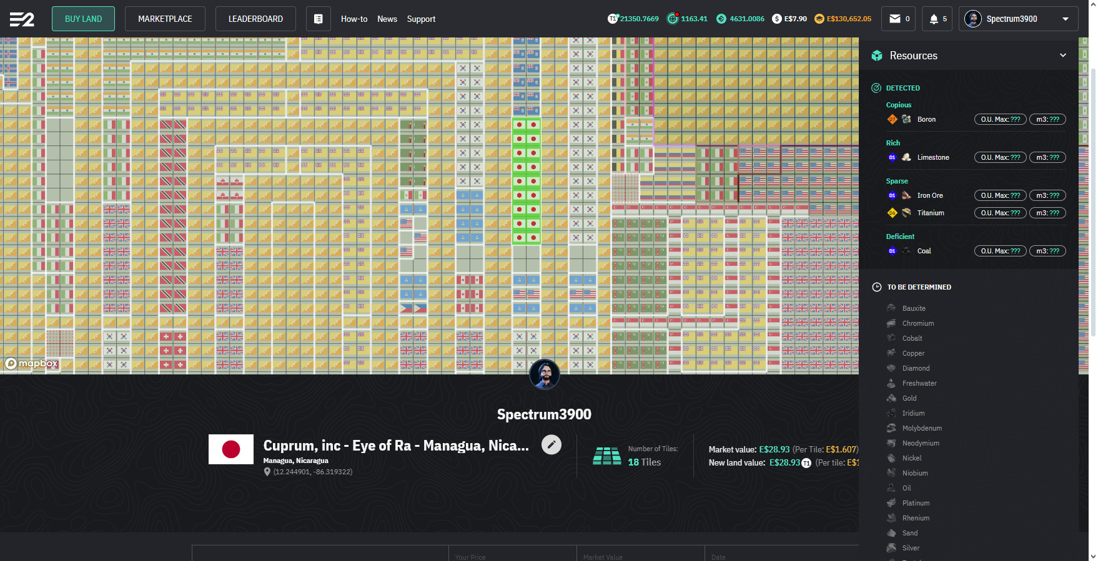Click the document icon beside Leaderboard
This screenshot has height=561, width=1098.
[318, 19]
